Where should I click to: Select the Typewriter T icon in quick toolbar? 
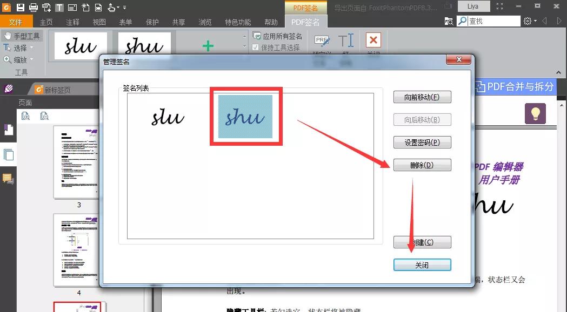[59, 7]
